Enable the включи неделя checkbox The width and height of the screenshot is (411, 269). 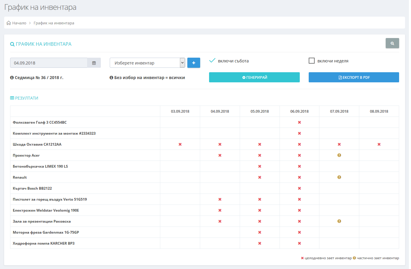tap(312, 61)
